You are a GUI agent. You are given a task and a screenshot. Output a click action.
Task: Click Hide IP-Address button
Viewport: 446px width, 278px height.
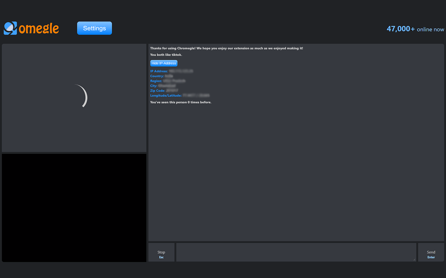coord(164,63)
